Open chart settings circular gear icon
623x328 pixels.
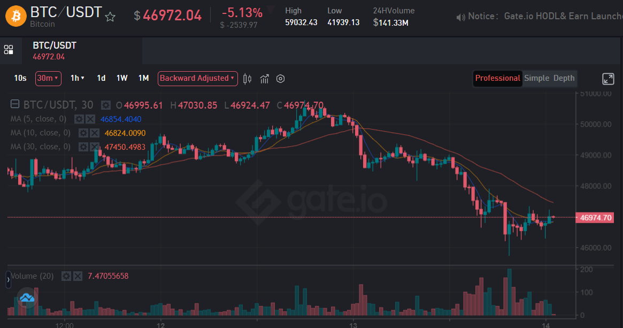point(281,79)
